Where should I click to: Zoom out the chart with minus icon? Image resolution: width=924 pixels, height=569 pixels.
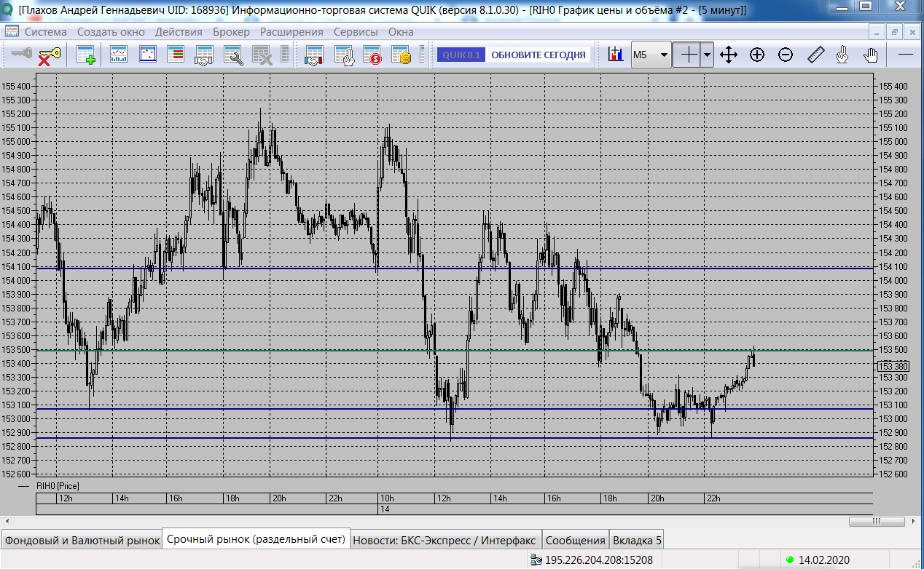pyautogui.click(x=786, y=55)
